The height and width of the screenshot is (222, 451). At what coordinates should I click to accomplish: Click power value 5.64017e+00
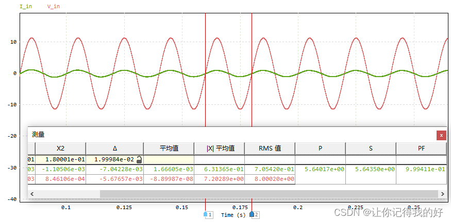tap(324, 169)
